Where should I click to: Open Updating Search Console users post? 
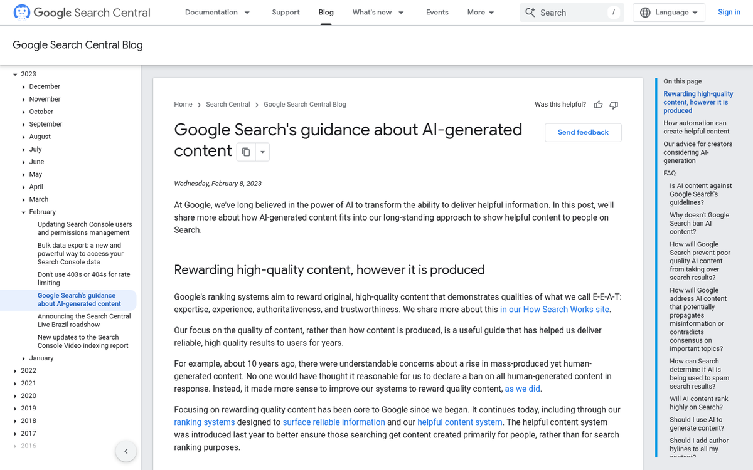85,229
